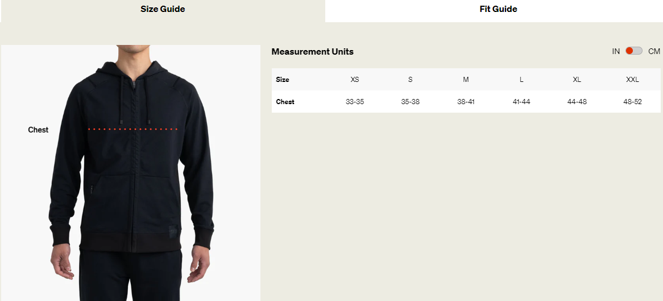Click the IN unit label
Image resolution: width=663 pixels, height=301 pixels.
(x=616, y=51)
